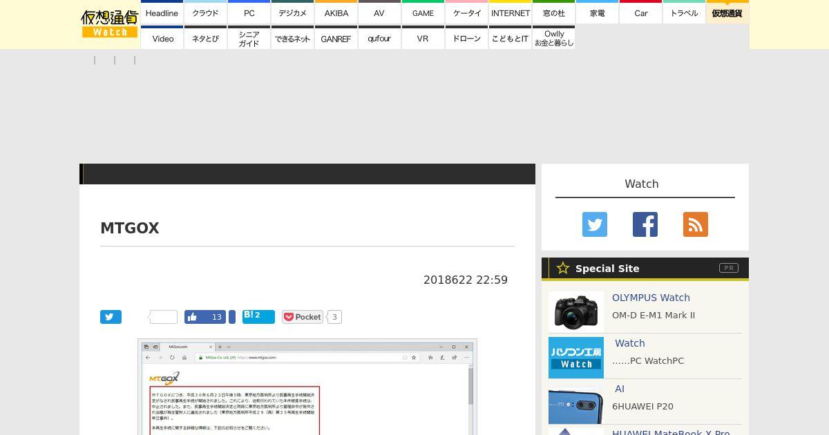829x435 pixels.
Task: Open the Car navigation tab
Action: pyautogui.click(x=641, y=12)
